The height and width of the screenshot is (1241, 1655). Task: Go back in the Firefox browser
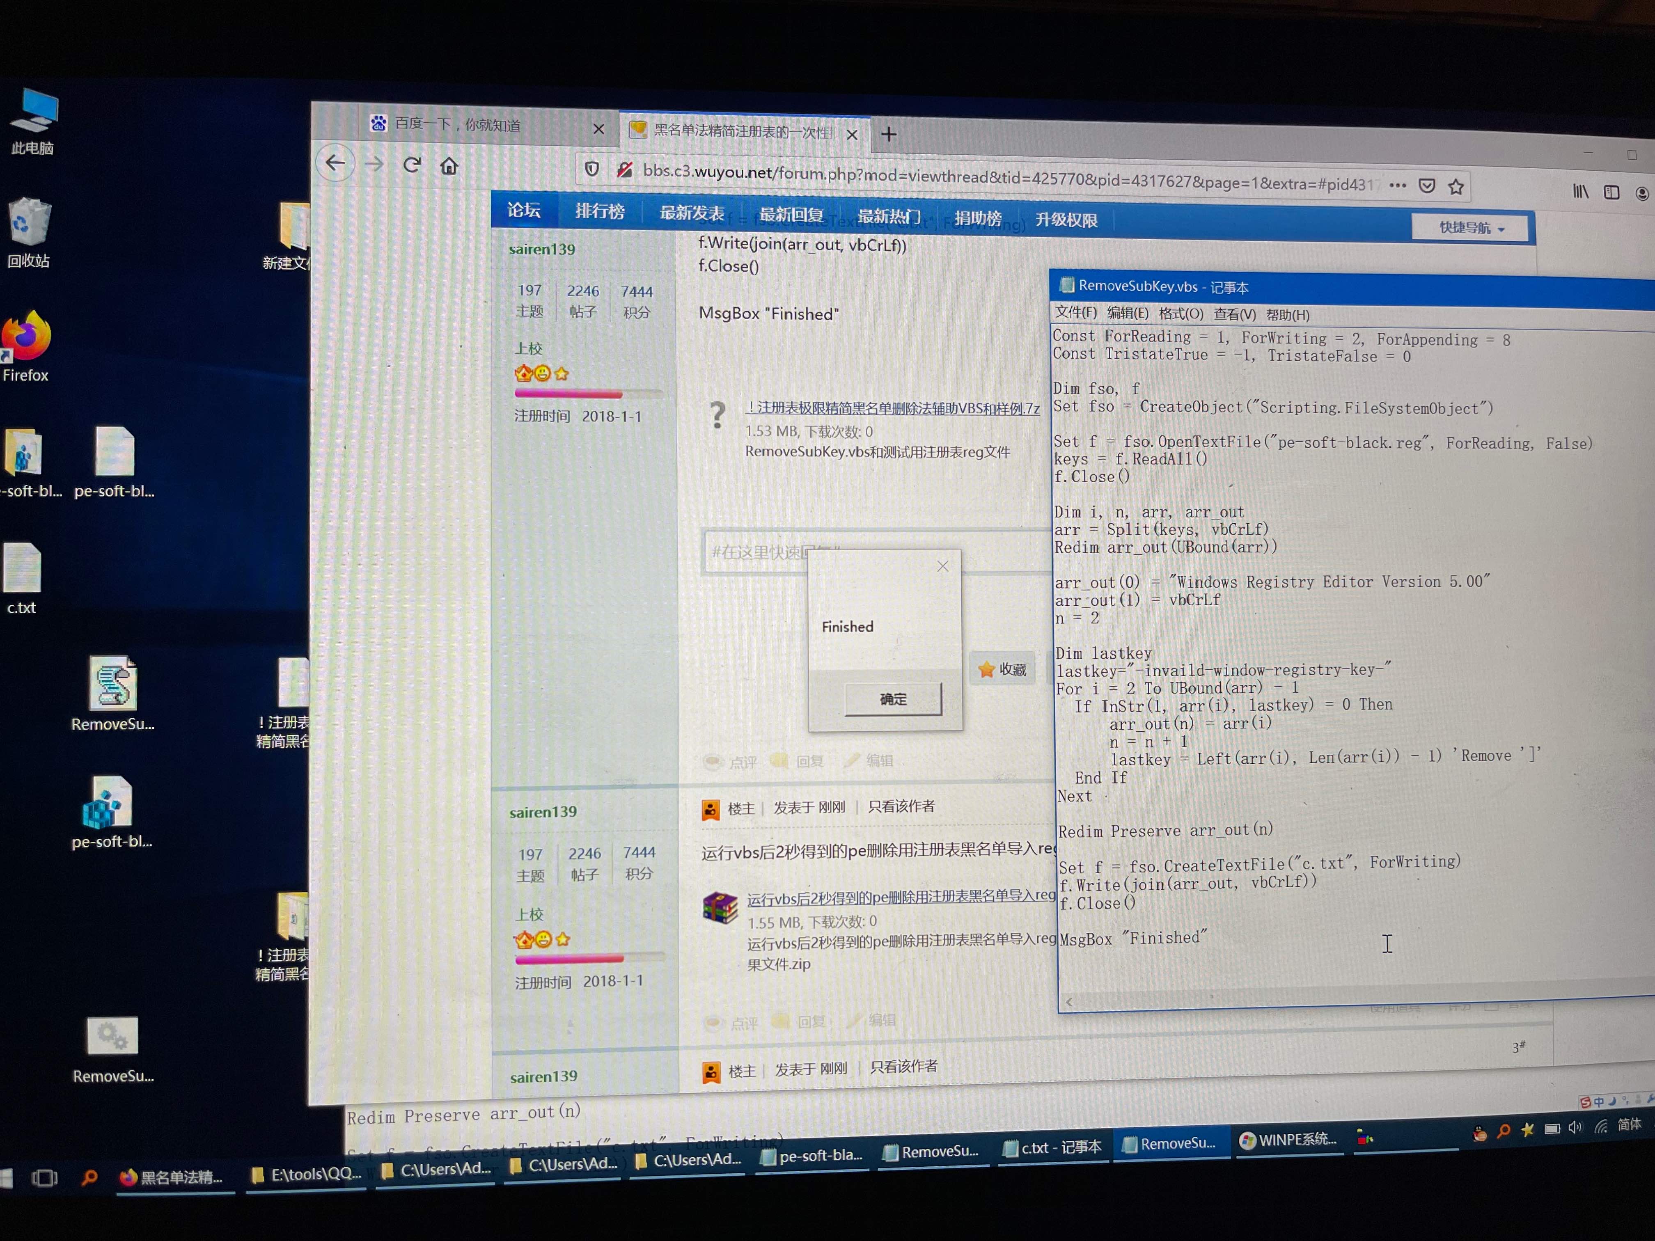pos(335,163)
